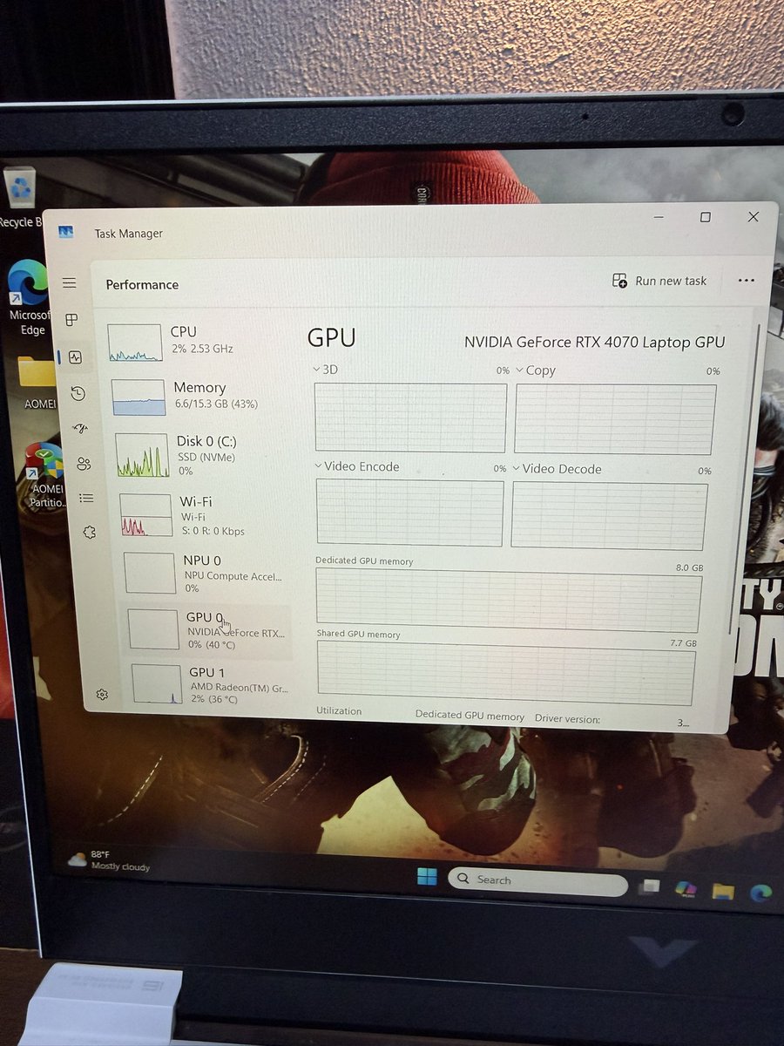Select the AOMEI folder desktop icon
The width and height of the screenshot is (784, 1046).
(x=37, y=382)
